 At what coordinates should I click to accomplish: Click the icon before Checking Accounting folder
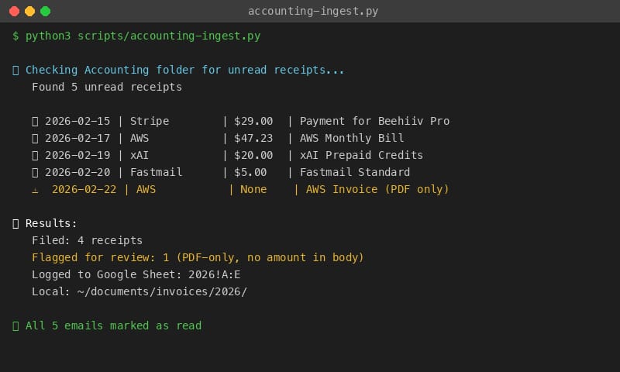coord(15,71)
